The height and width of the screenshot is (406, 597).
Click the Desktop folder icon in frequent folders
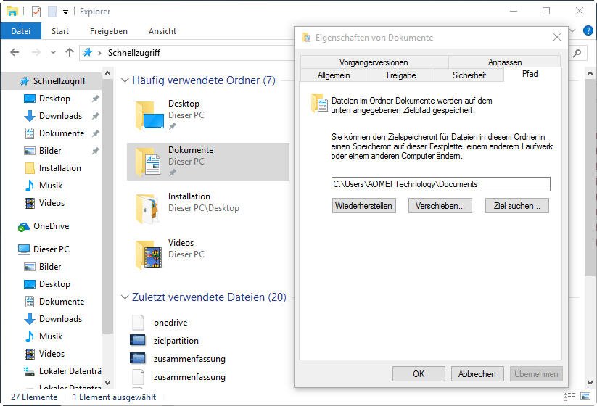pos(147,115)
